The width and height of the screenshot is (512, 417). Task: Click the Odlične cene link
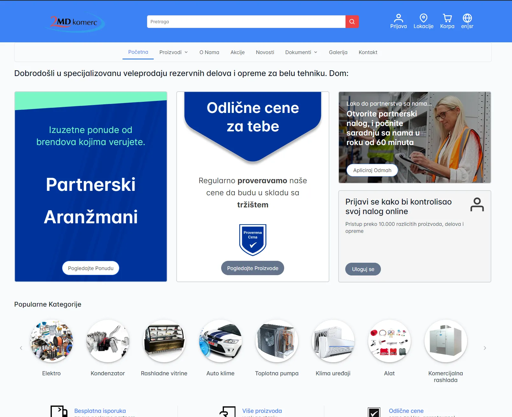click(x=406, y=411)
